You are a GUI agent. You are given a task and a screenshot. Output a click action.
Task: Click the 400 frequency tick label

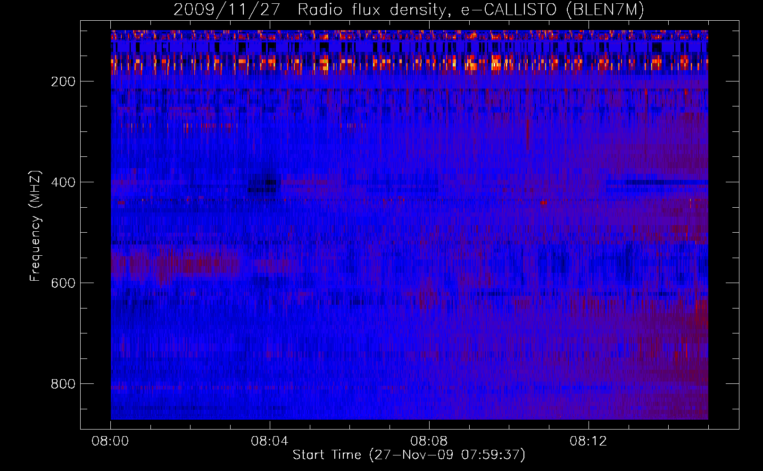63,182
